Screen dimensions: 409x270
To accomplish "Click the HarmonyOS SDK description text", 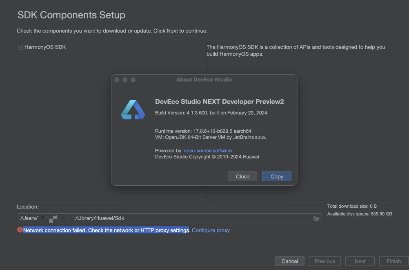I will 296,50.
